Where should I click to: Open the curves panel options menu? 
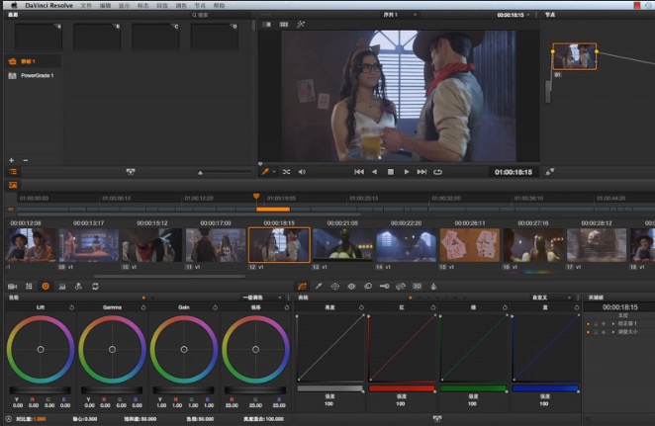tap(578, 298)
